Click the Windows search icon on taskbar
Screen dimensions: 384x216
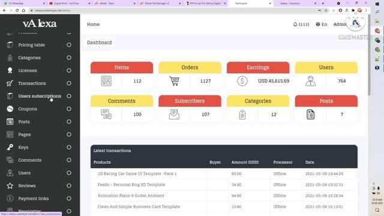(x=377, y=12)
